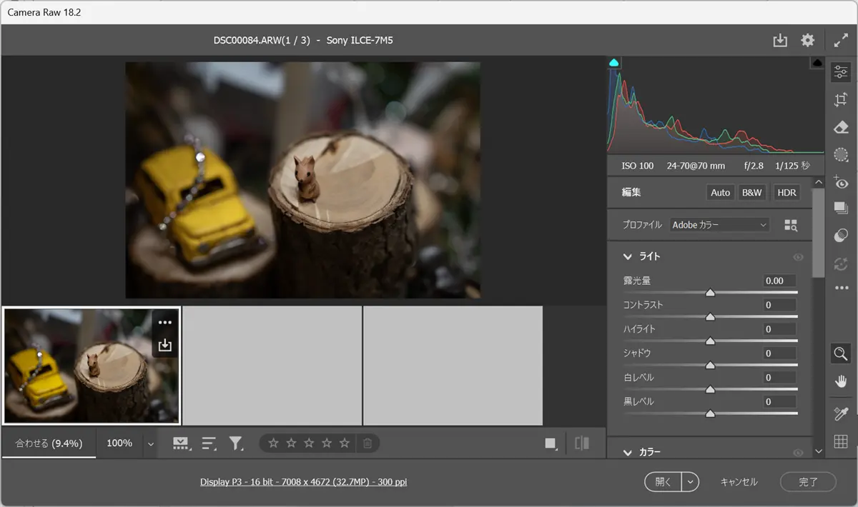Click the save image icon in header
The width and height of the screenshot is (858, 507).
780,41
